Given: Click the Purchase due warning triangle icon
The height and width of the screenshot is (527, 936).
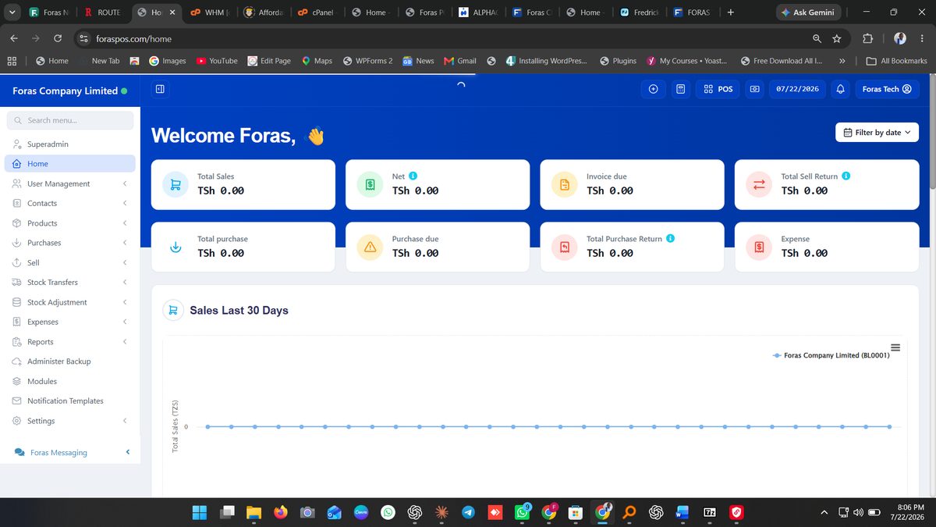Looking at the screenshot, I should [x=370, y=247].
